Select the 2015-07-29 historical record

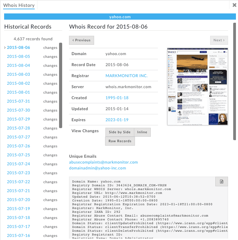tap(19, 119)
